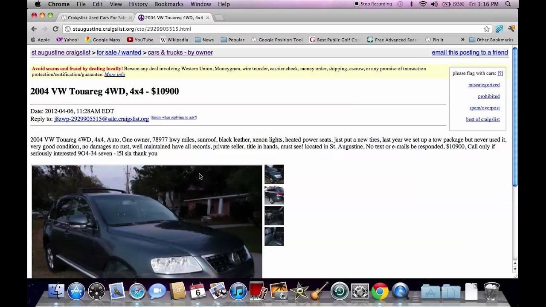Open Spotlight search magnifier icon
Screen dimensions: 546x307
508,4
